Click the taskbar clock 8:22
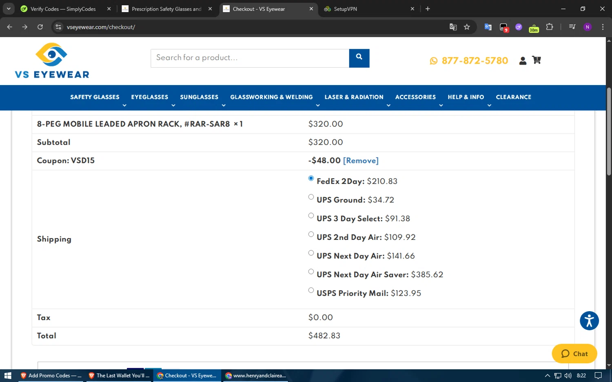Viewport: 612px width, 382px height. click(581, 375)
